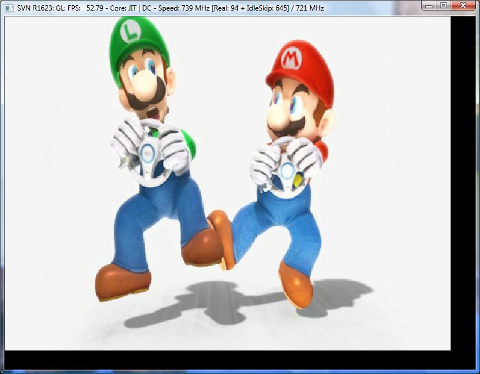Maximize the emulator window
The image size is (480, 374).
[443, 5]
